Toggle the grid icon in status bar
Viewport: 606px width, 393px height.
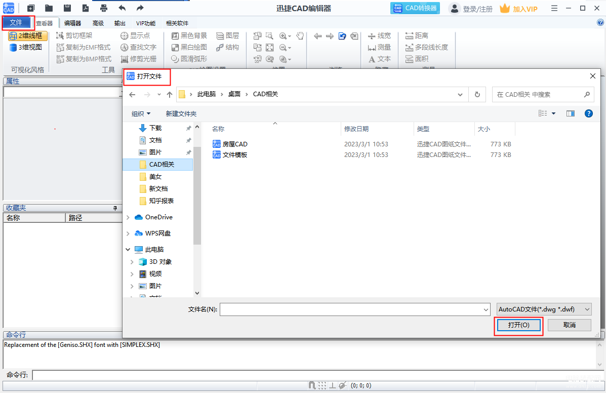(x=322, y=385)
